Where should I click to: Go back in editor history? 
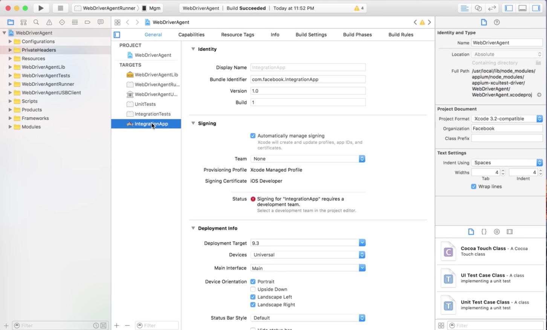[x=128, y=22]
